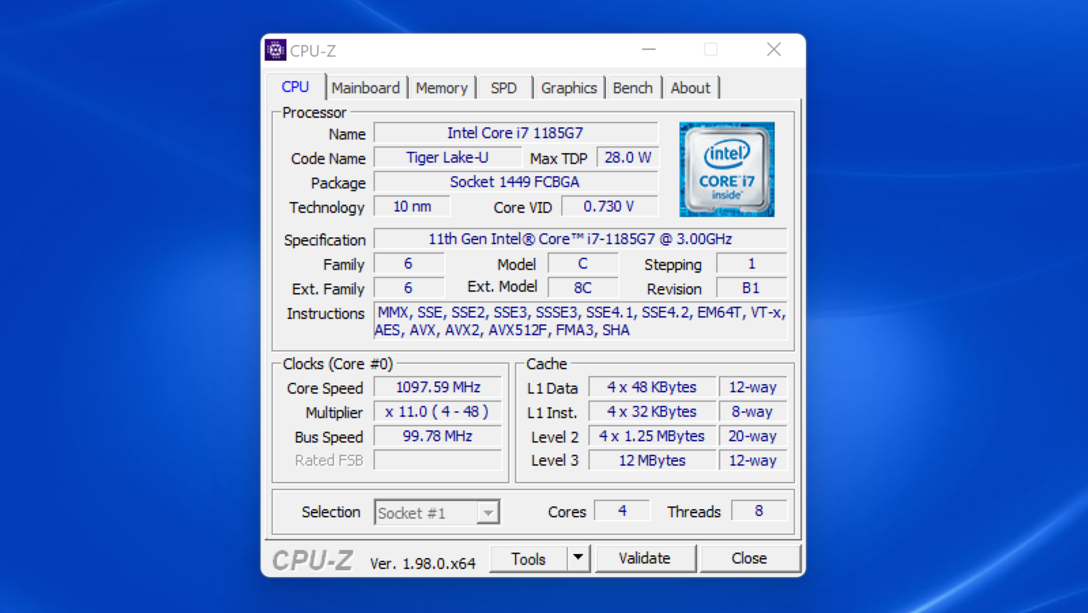Viewport: 1088px width, 613px height.
Task: Click the 10 nm technology value
Action: point(412,206)
